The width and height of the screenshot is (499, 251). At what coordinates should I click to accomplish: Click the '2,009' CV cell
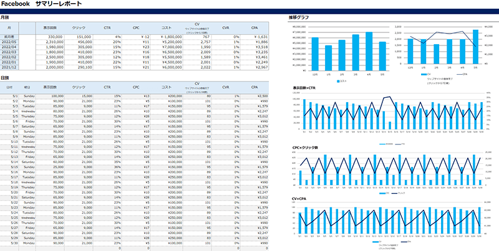(x=197, y=52)
